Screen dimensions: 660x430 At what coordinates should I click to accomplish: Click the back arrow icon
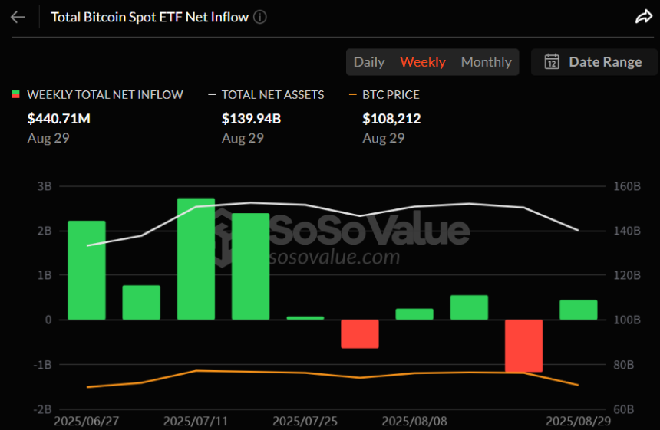tap(18, 17)
